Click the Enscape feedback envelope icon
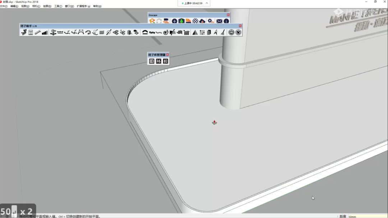Image resolution: width=388 pixels, height=218 pixels. click(219, 21)
